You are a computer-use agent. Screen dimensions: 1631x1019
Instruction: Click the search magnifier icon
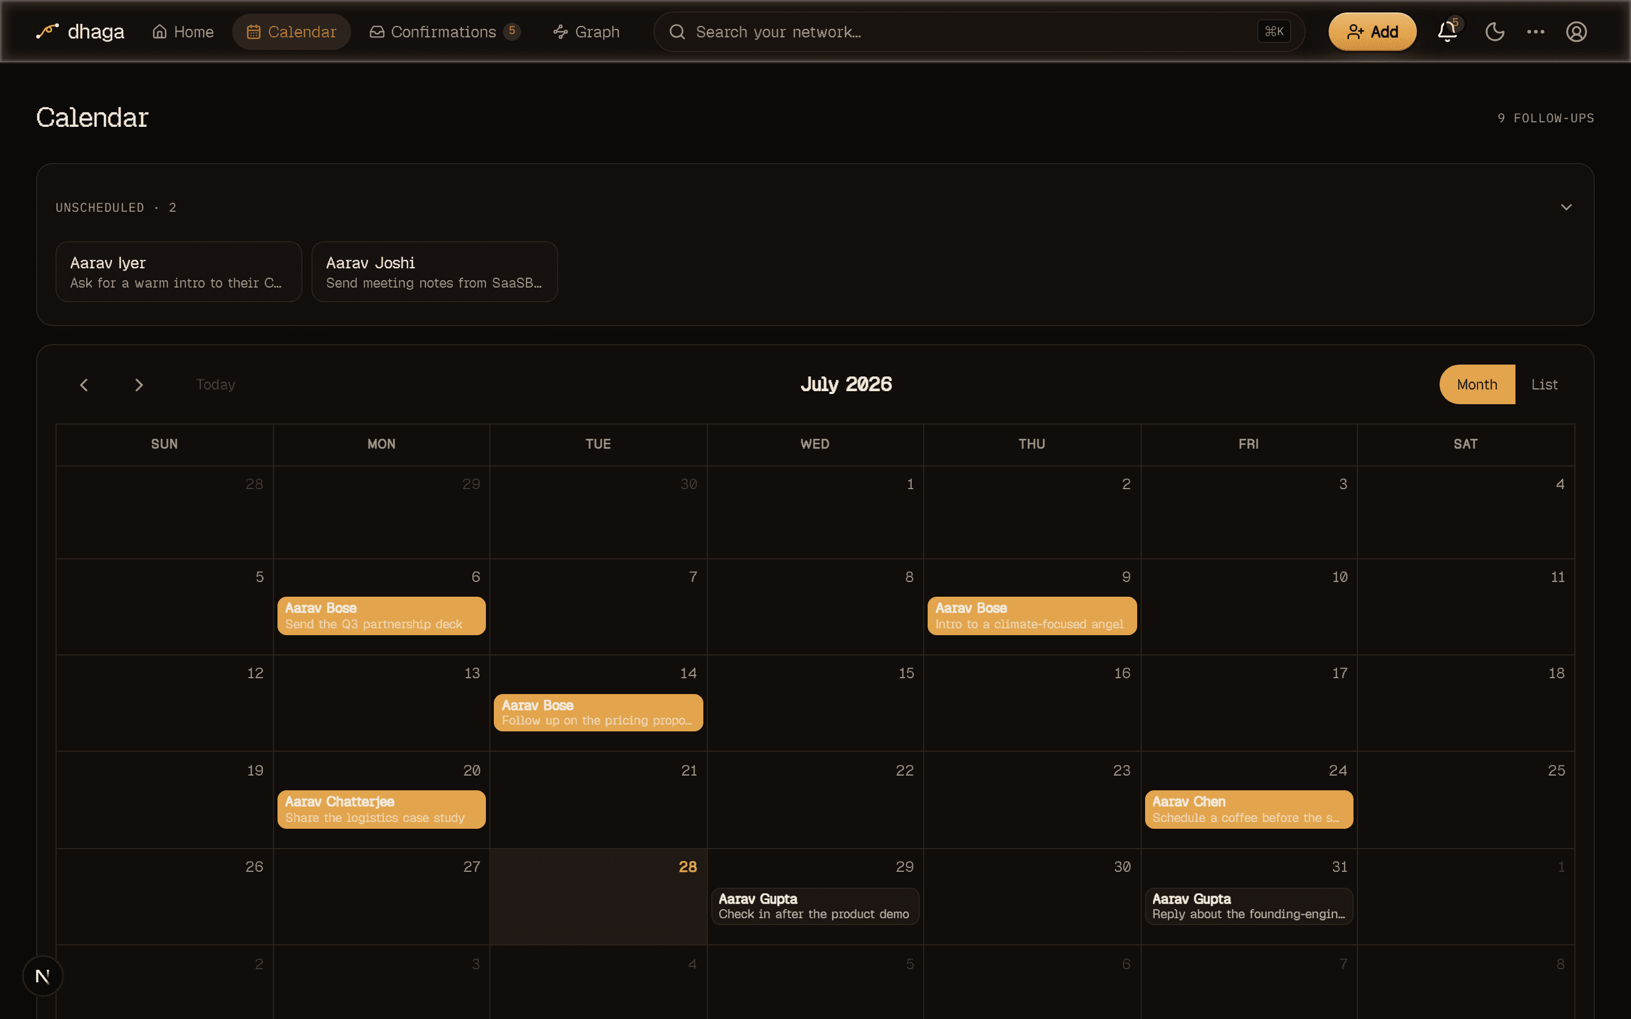[677, 32]
